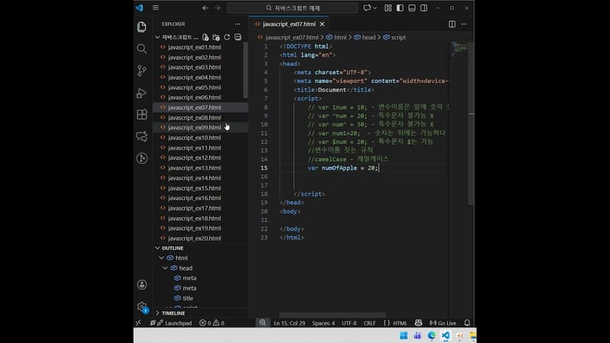
Task: Open the Explorer view in activity bar
Action: coord(141,26)
